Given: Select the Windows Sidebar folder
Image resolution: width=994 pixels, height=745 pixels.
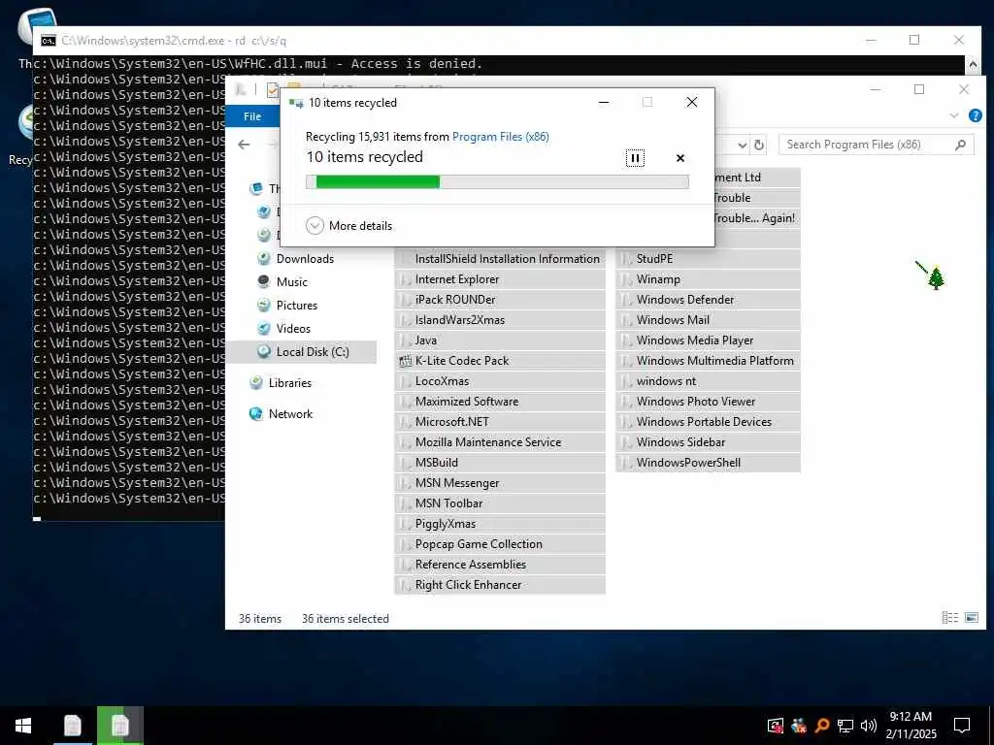Looking at the screenshot, I should click(x=708, y=442).
